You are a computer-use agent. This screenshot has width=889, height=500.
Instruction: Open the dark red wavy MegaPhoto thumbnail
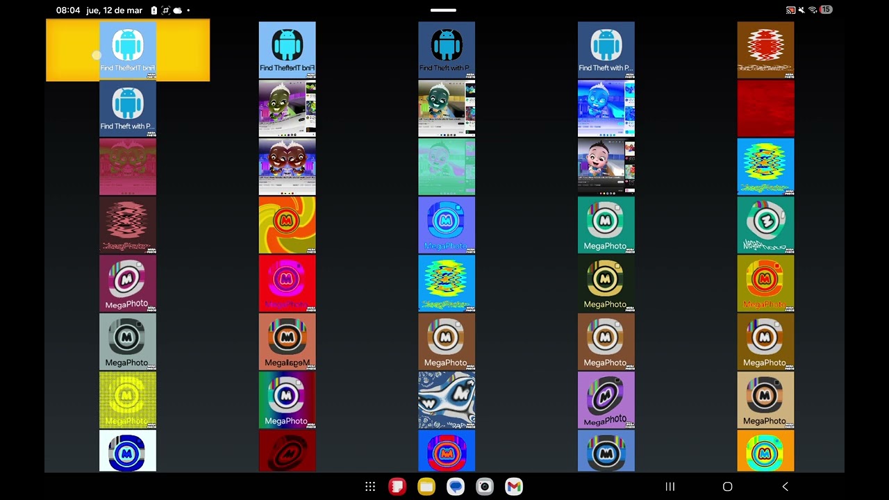128,225
